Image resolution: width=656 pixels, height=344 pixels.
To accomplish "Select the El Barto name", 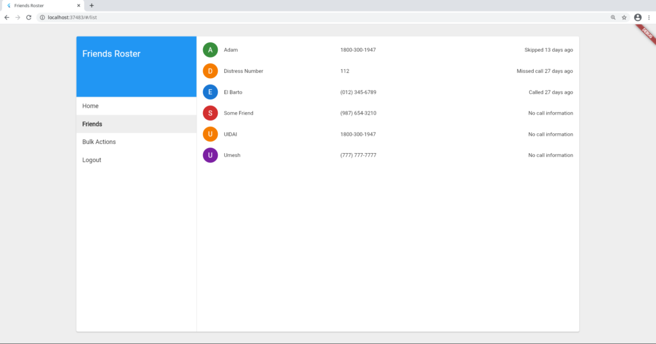I will point(233,92).
